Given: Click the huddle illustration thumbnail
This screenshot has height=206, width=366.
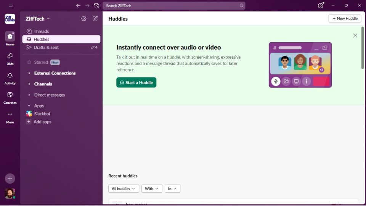Looking at the screenshot, I should click(x=300, y=65).
